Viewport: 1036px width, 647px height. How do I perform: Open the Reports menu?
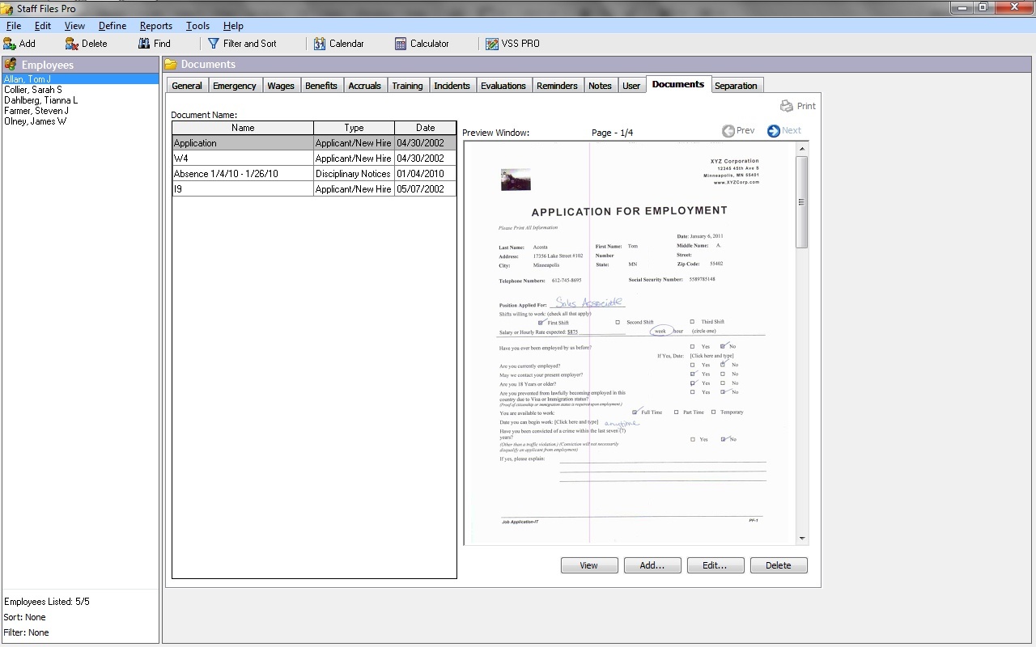tap(155, 26)
